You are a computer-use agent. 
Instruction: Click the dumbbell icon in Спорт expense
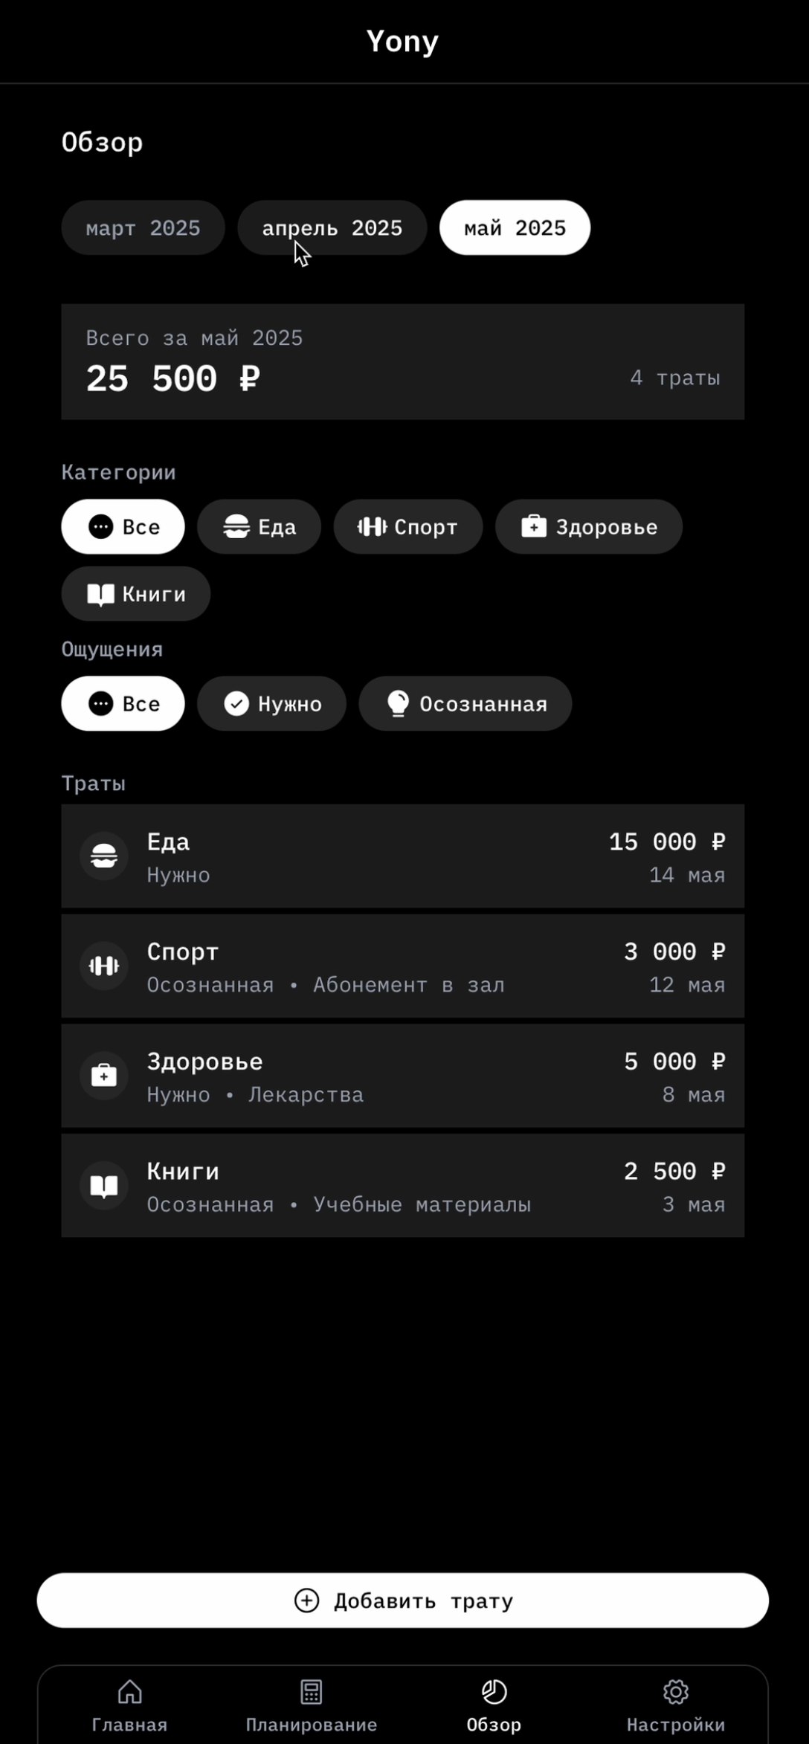point(104,966)
